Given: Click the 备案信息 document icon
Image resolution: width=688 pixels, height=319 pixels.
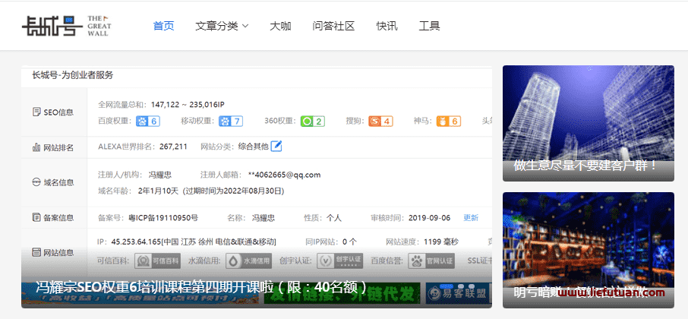Looking at the screenshot, I should 37,217.
